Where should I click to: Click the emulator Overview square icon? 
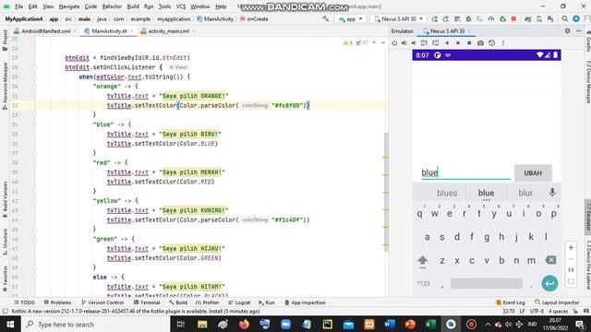469,43
